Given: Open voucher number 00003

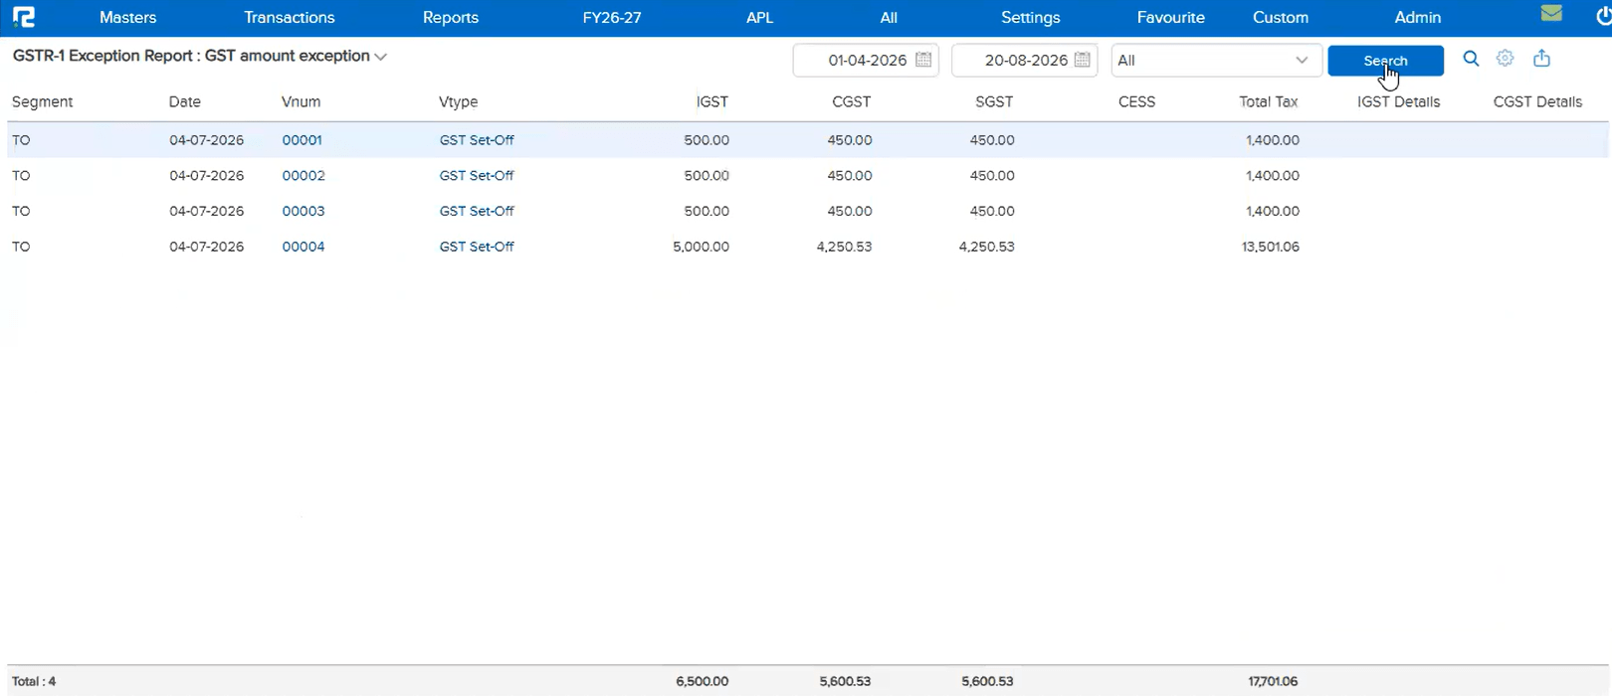Looking at the screenshot, I should coord(303,212).
